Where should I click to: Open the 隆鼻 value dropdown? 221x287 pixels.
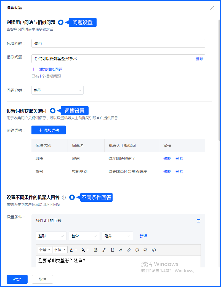(x=118, y=236)
